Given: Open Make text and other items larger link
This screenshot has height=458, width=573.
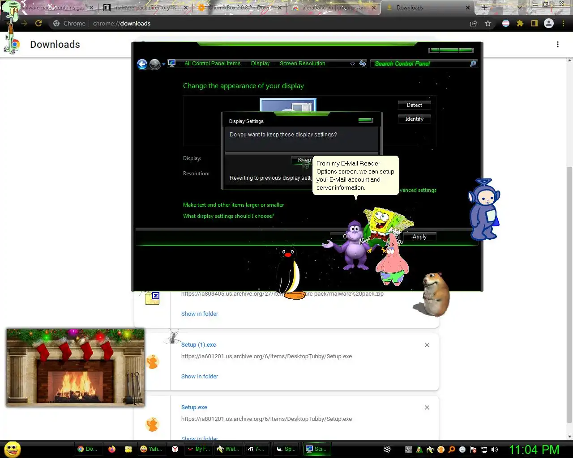Looking at the screenshot, I should pos(233,205).
